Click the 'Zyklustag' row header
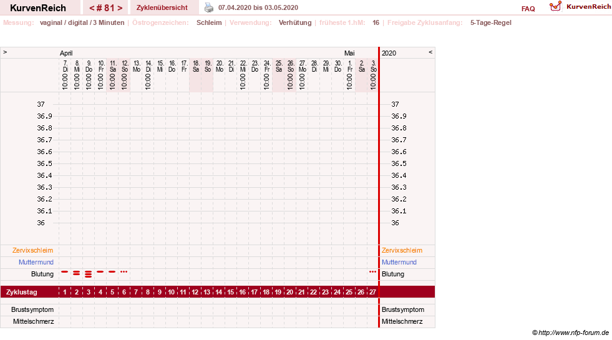This screenshot has height=340, width=612. pos(21,292)
